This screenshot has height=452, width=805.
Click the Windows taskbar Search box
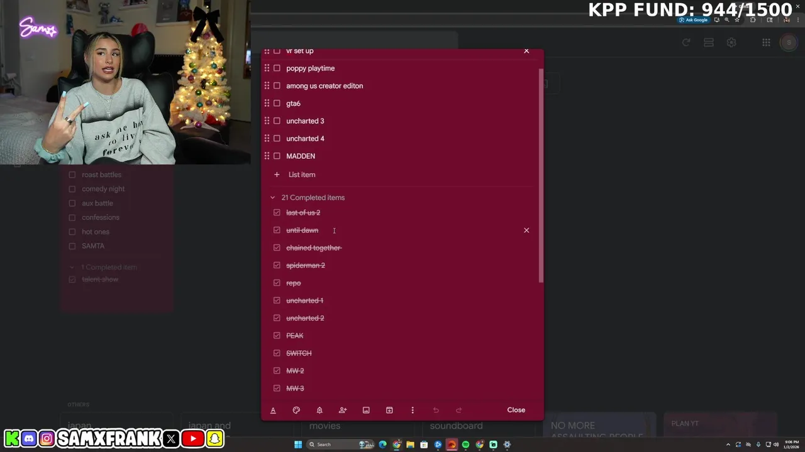(340, 444)
